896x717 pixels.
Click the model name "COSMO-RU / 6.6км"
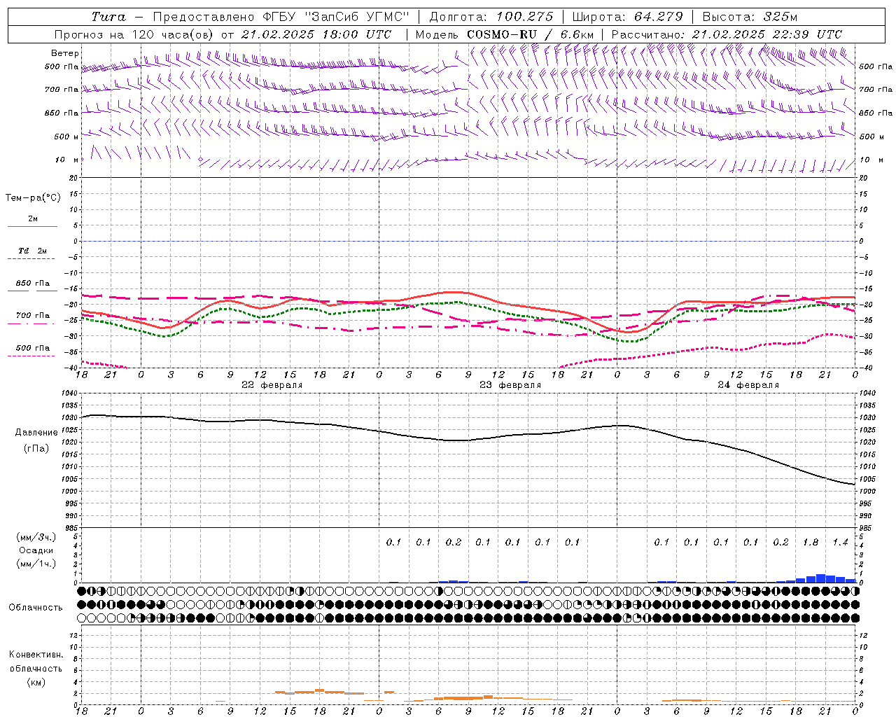(x=531, y=34)
